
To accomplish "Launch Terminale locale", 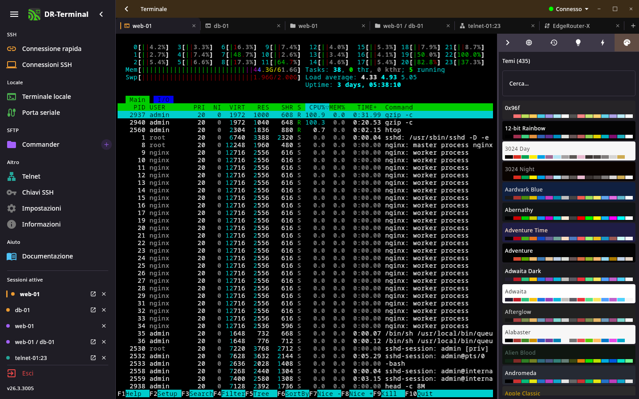I will click(x=58, y=97).
